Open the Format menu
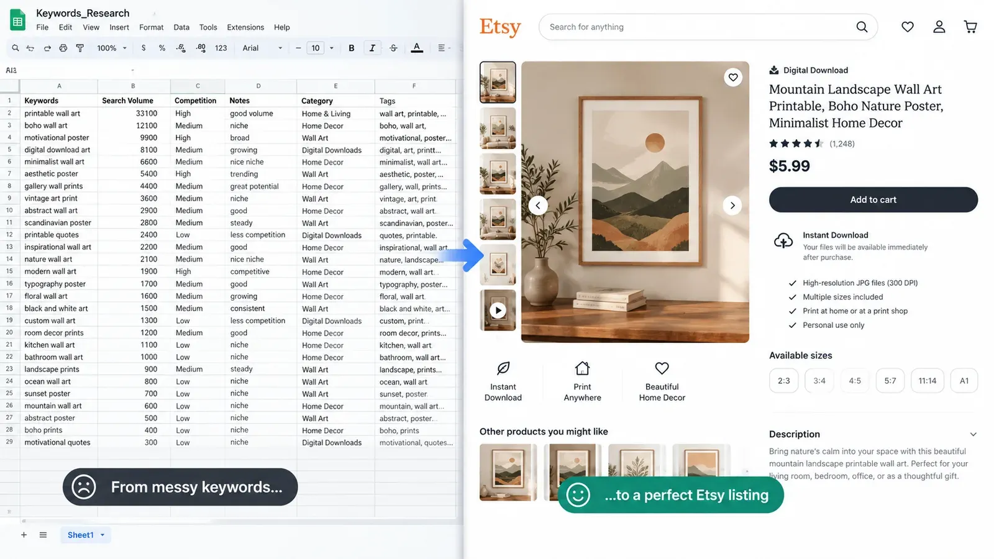 [151, 27]
